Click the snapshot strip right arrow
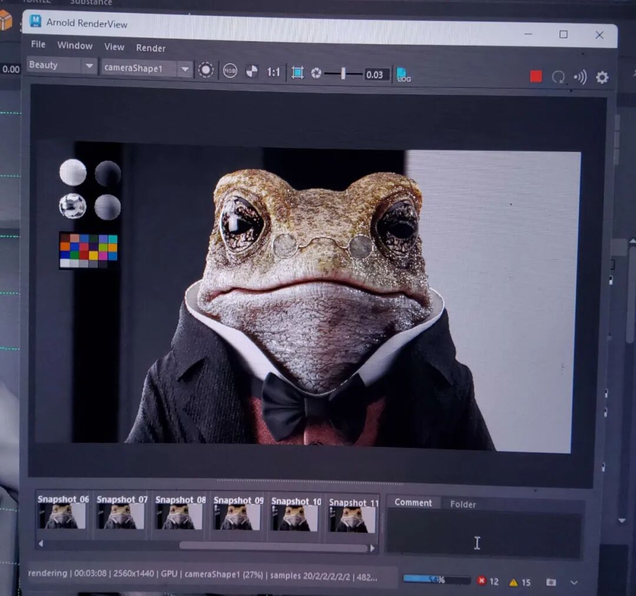Screen dimensions: 636x596 click(372, 548)
